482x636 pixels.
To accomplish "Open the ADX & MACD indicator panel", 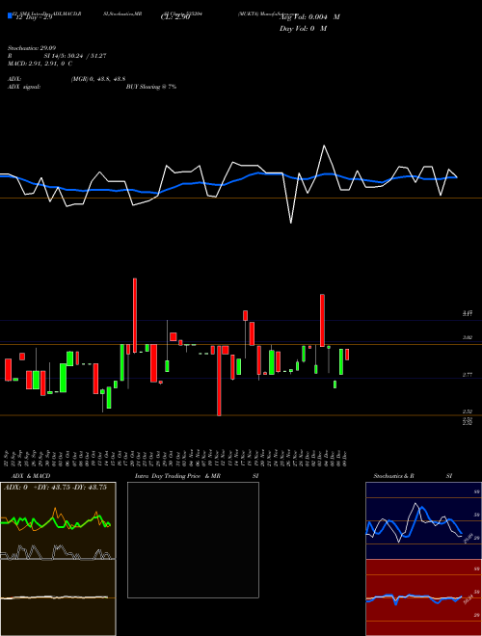I will [x=58, y=559].
